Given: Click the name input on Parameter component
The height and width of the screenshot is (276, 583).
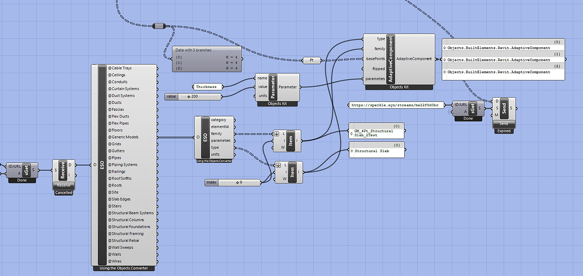Looking at the screenshot, I should pyautogui.click(x=262, y=78).
